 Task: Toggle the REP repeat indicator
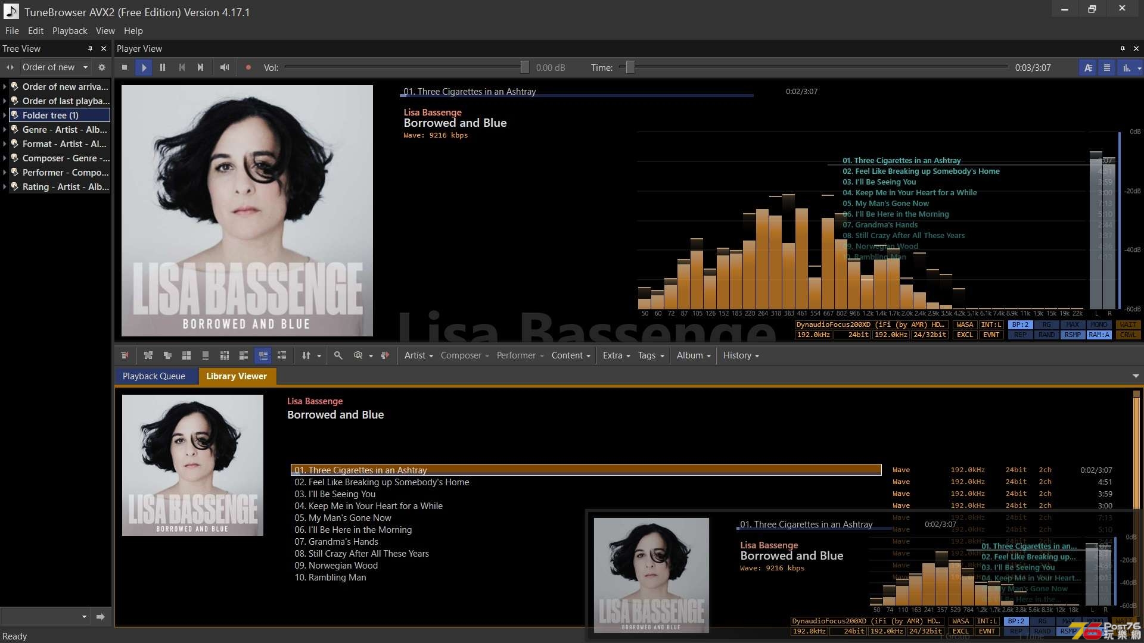(1020, 335)
